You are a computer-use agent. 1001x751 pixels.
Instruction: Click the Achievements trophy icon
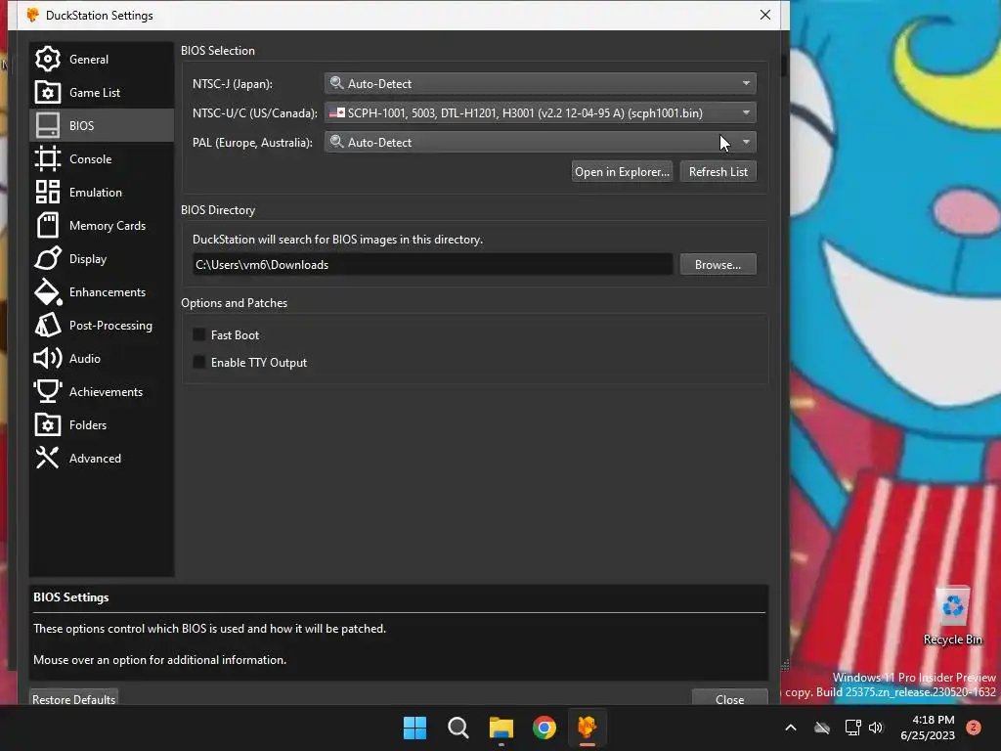(x=47, y=391)
